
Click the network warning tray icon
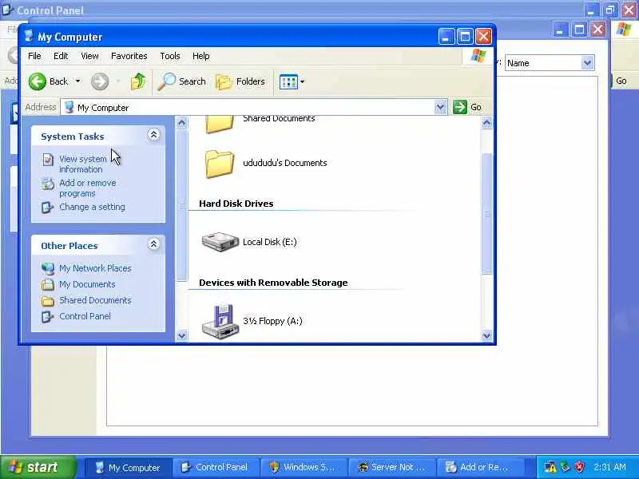tap(550, 467)
